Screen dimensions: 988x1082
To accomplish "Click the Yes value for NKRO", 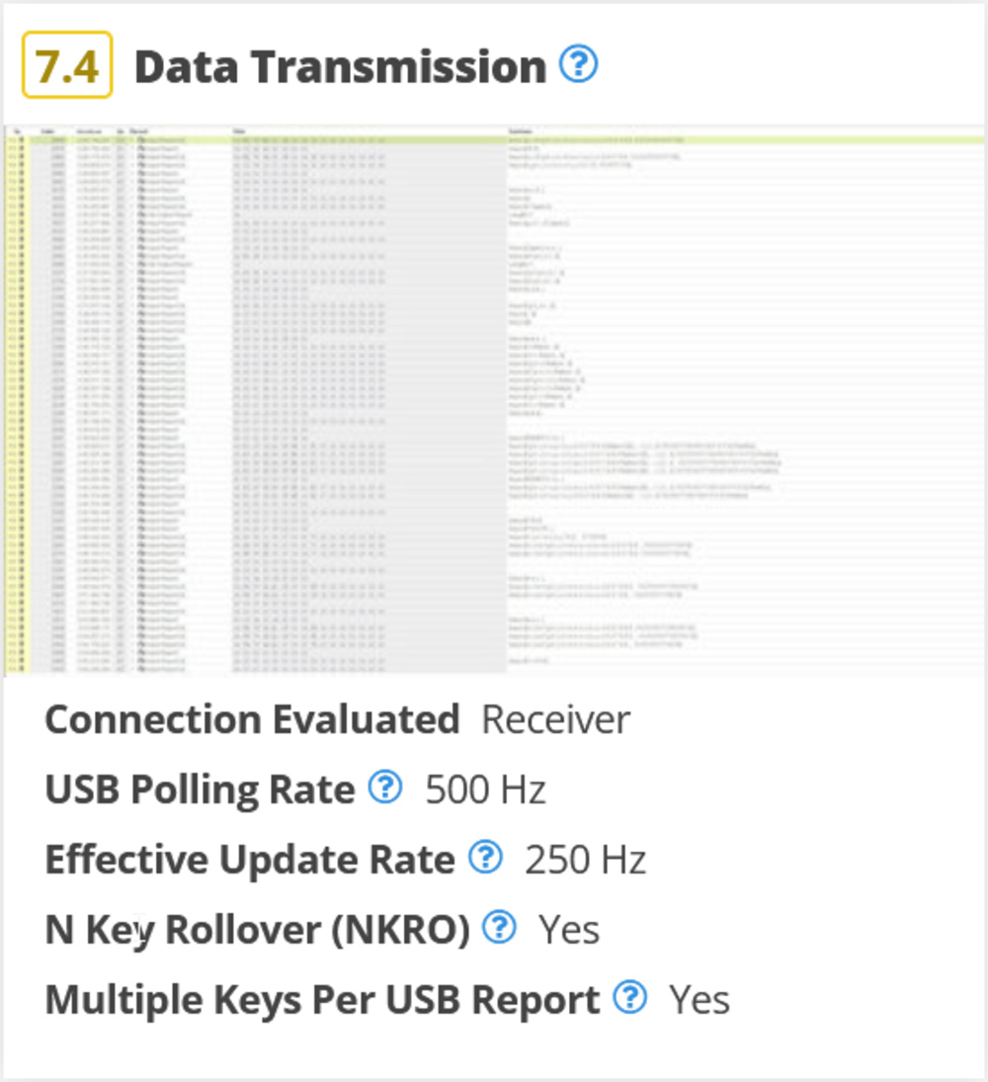I will tap(569, 930).
